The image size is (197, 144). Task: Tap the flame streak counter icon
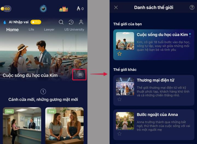(79, 9)
